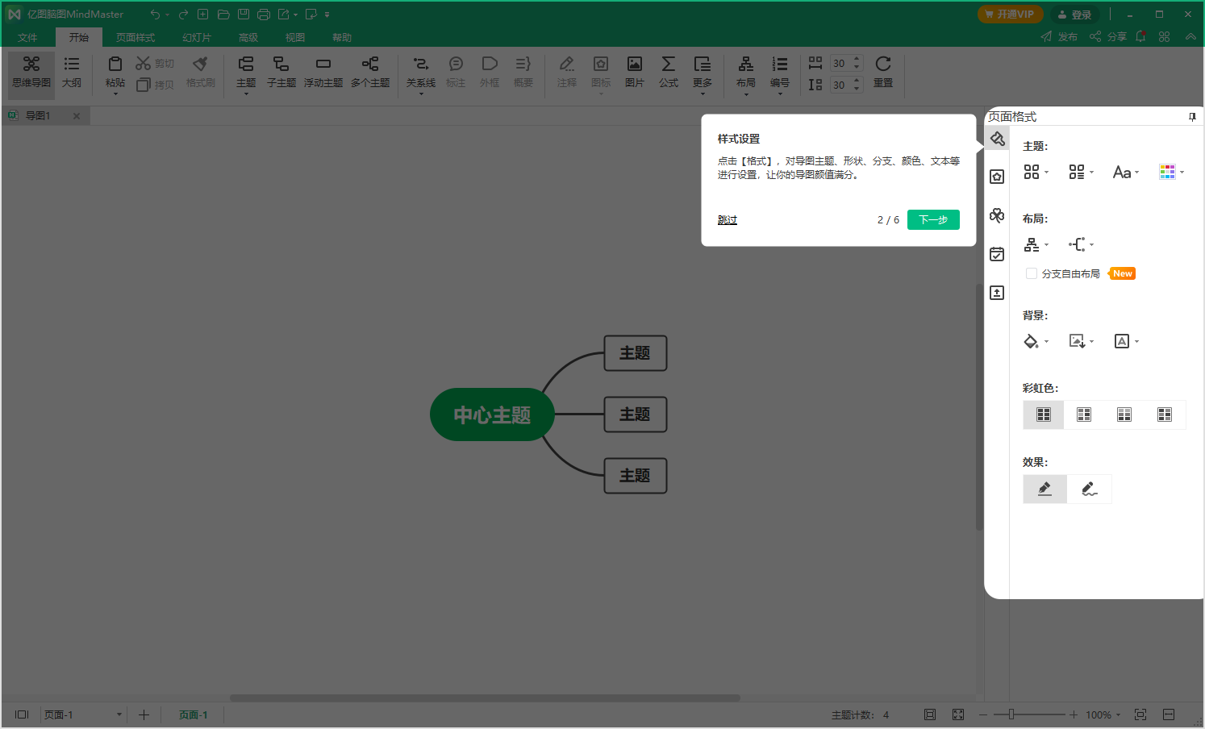Insert a 公式 formula
The height and width of the screenshot is (729, 1205).
[x=669, y=73]
